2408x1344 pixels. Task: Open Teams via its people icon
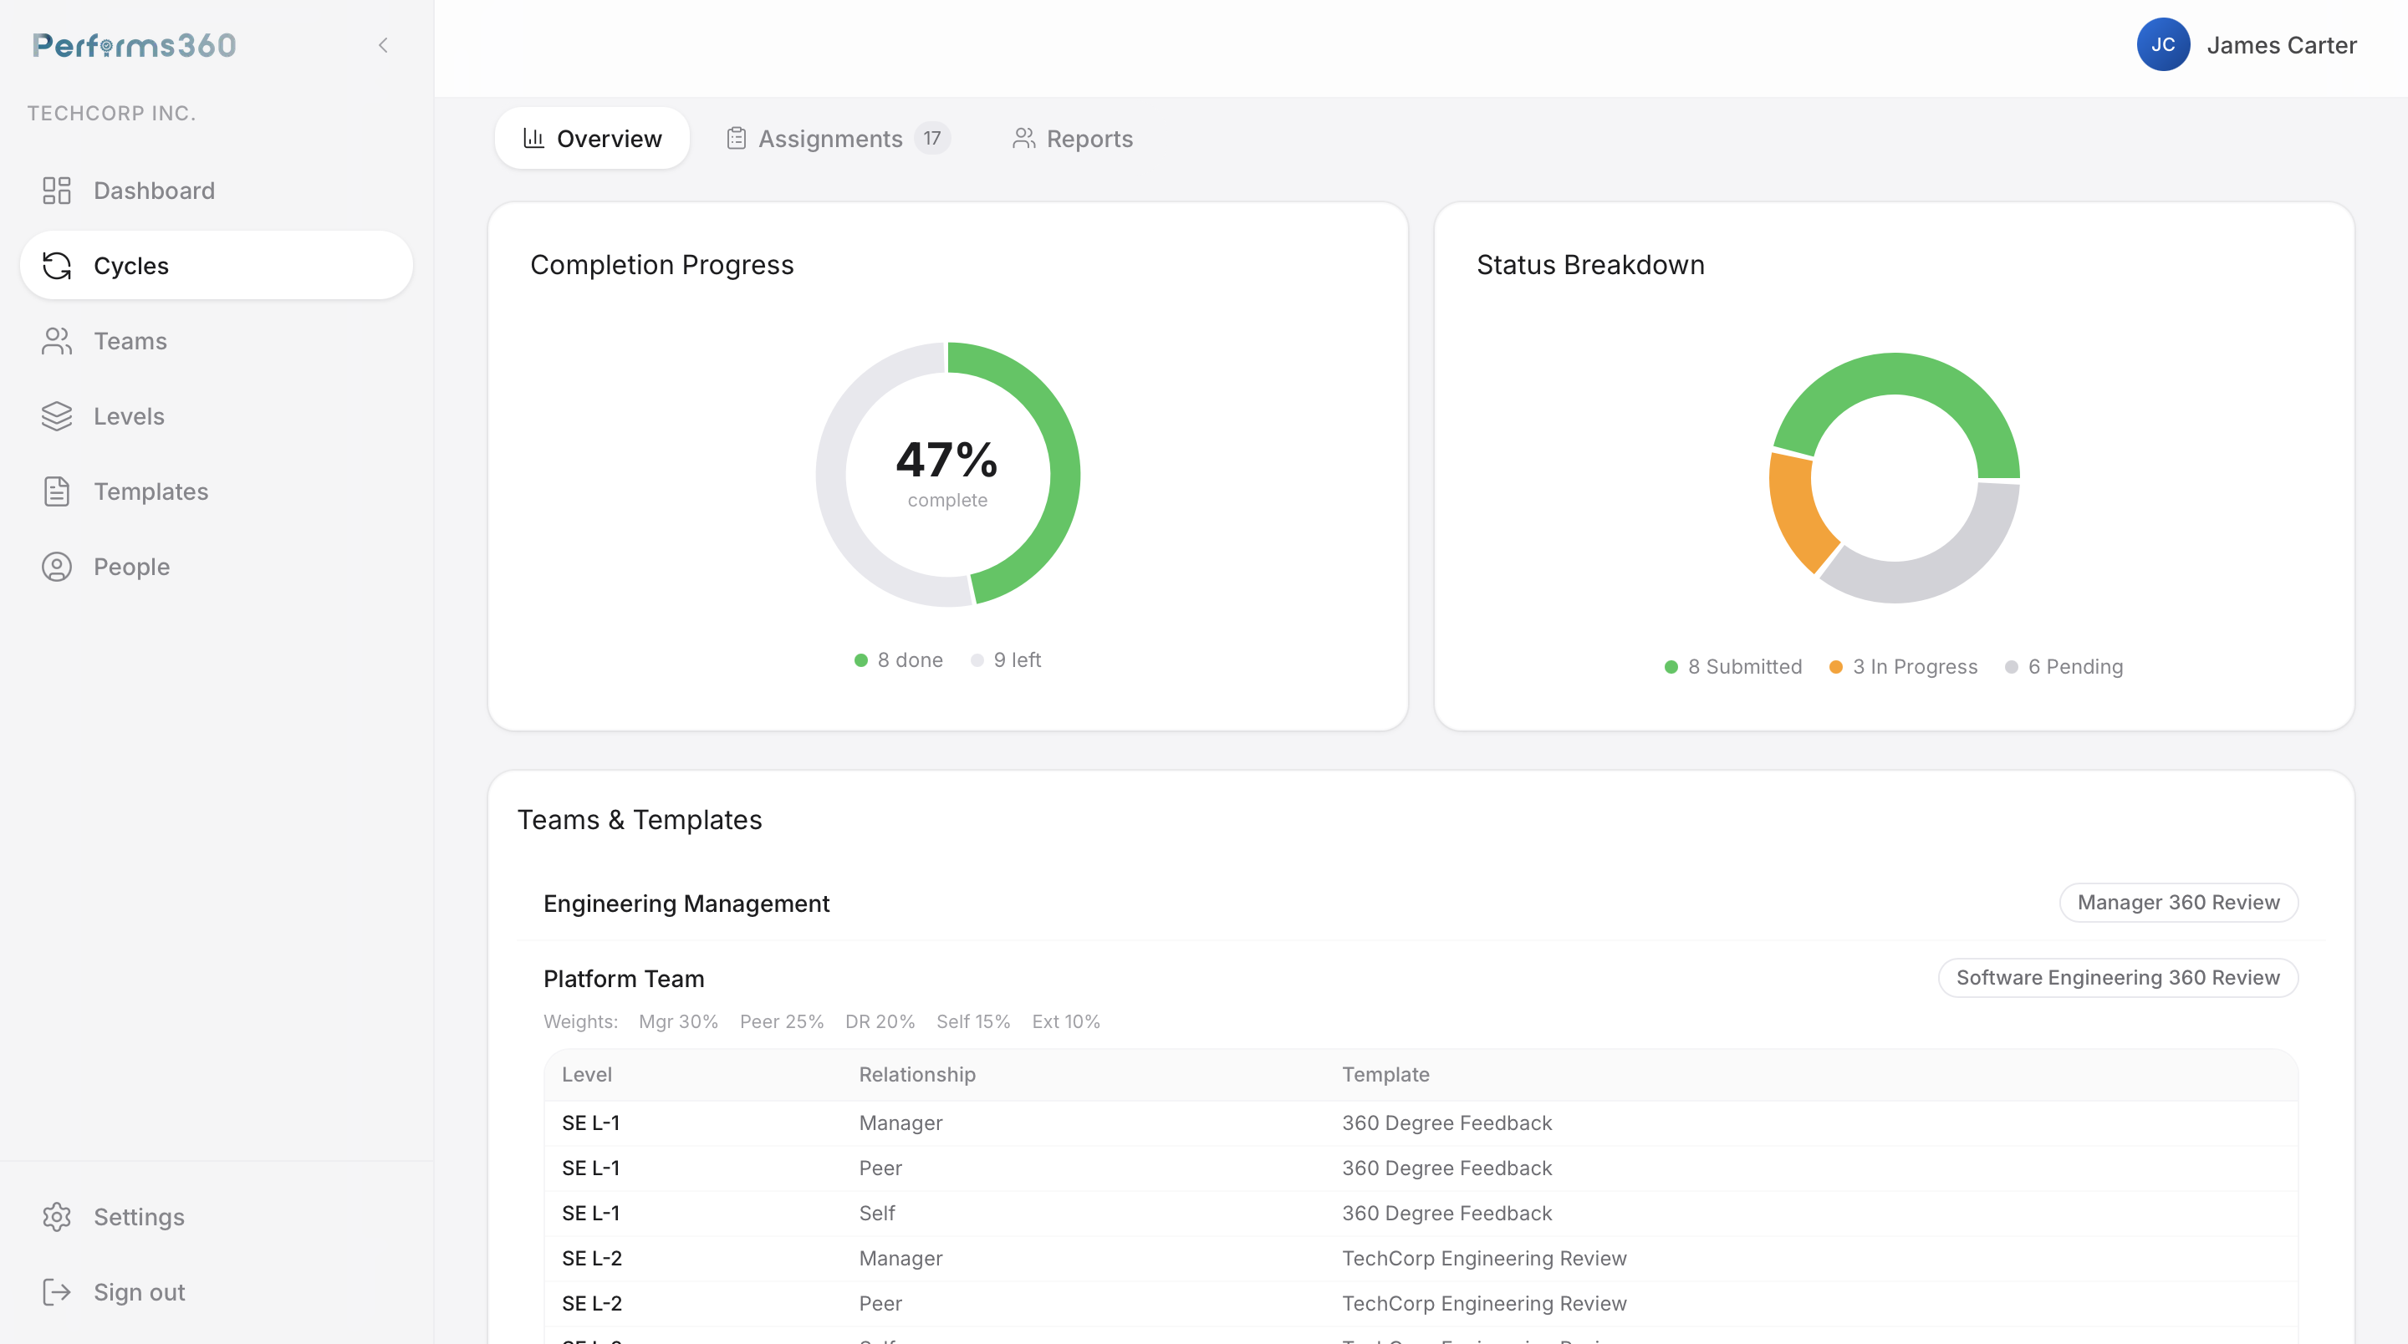coord(56,341)
